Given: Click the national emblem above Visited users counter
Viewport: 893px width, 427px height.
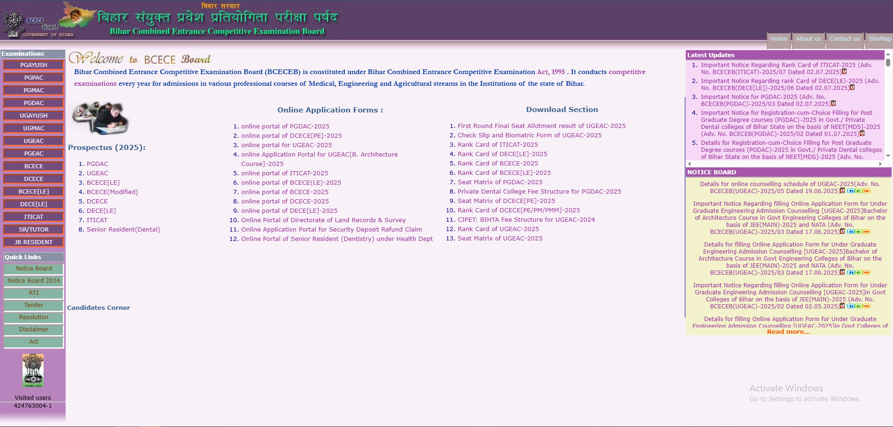Looking at the screenshot, I should 32,370.
